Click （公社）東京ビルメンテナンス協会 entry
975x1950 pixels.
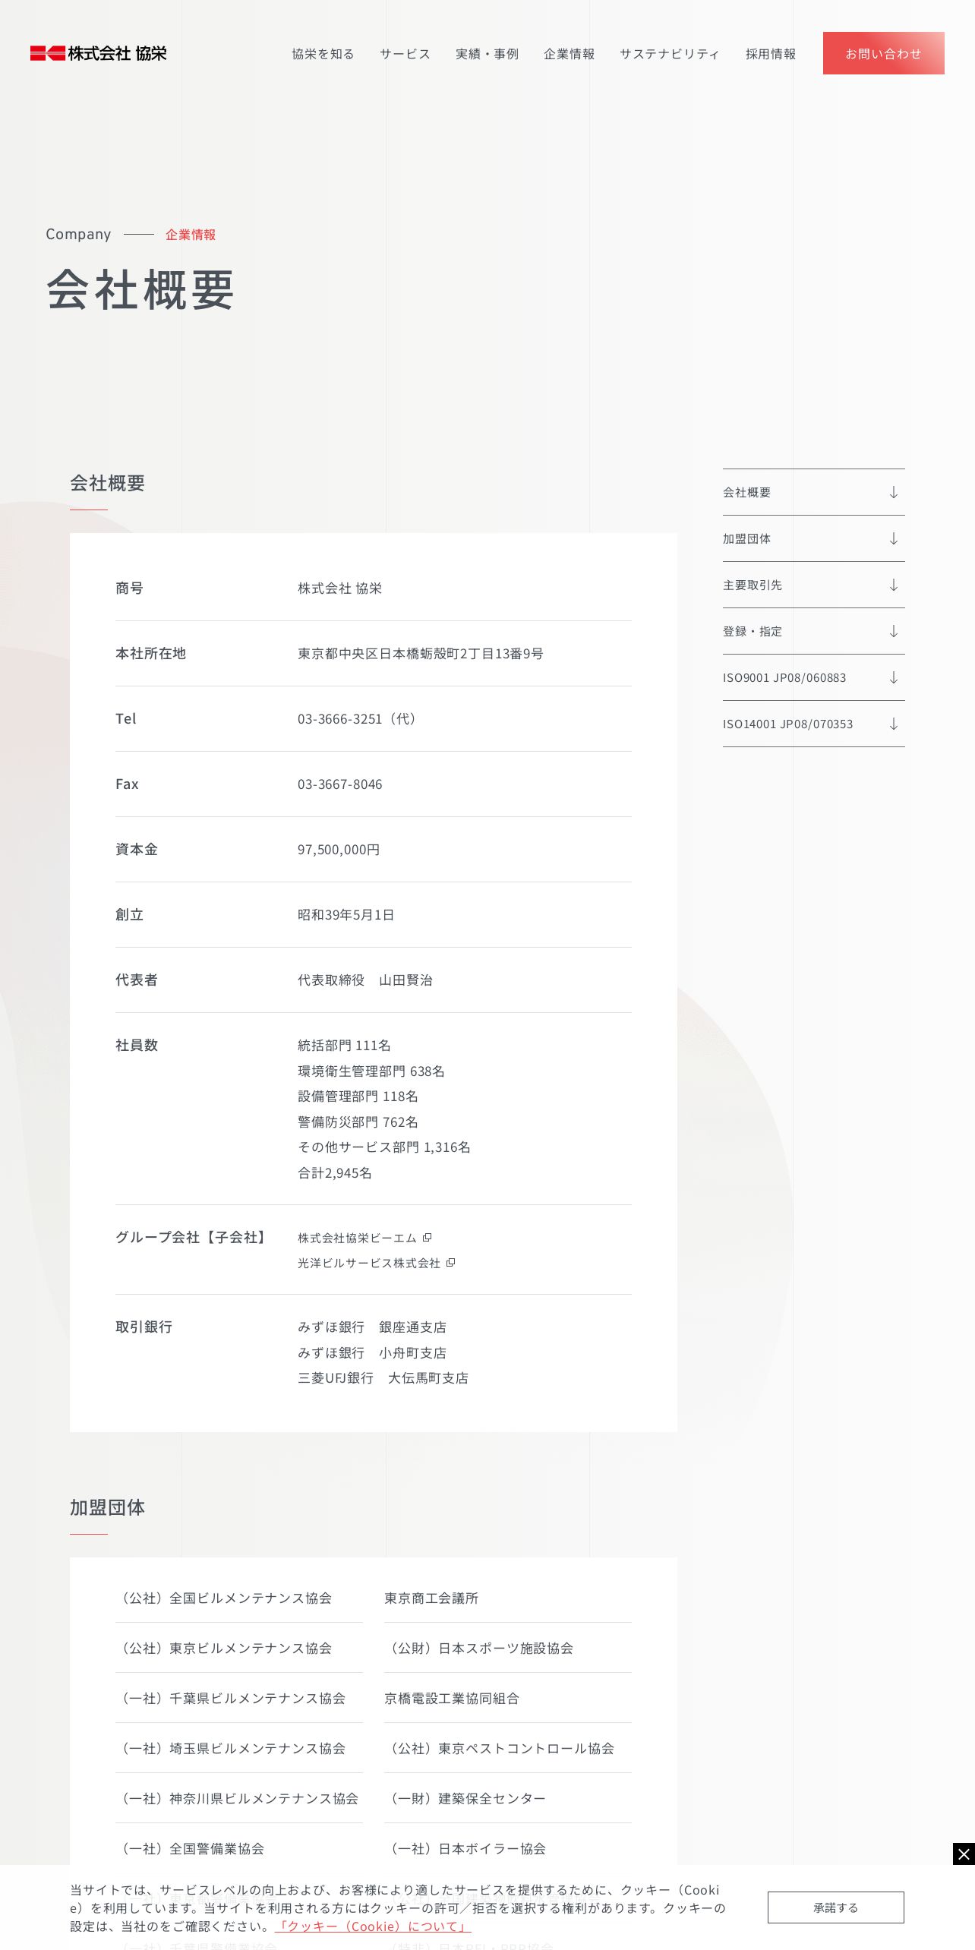pos(224,1649)
